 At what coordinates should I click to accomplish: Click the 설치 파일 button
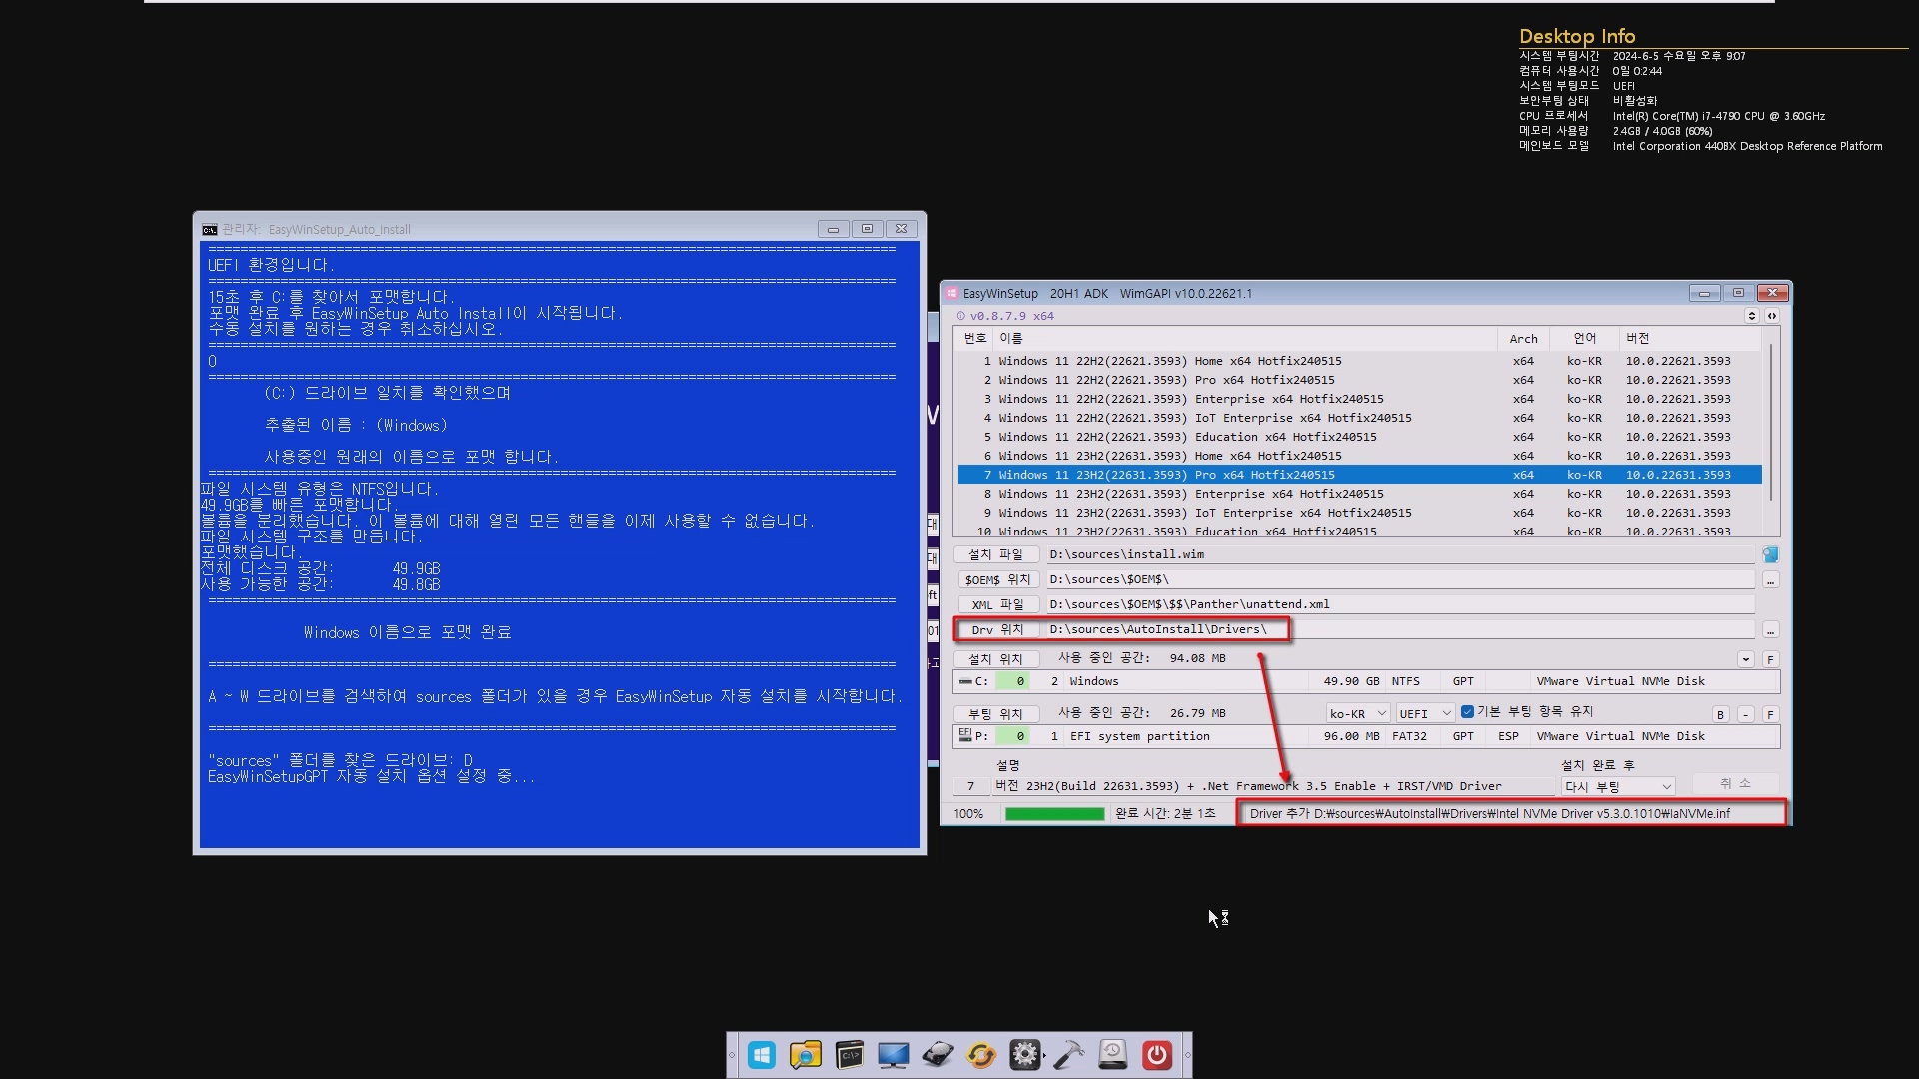tap(995, 554)
